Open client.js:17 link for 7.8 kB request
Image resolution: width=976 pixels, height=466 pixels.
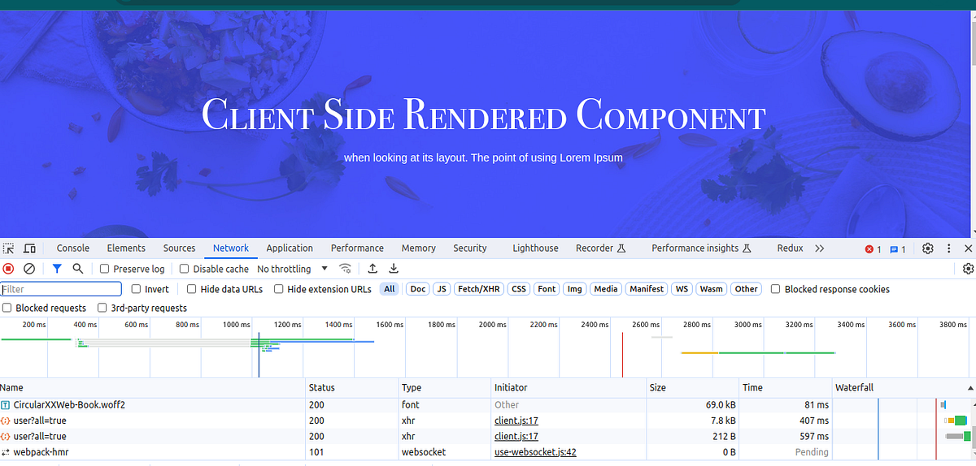pyautogui.click(x=516, y=421)
